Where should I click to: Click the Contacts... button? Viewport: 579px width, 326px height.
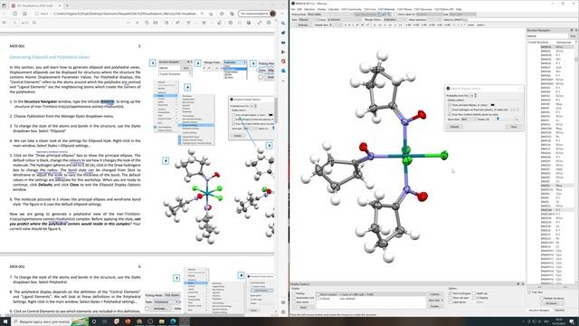point(435,294)
